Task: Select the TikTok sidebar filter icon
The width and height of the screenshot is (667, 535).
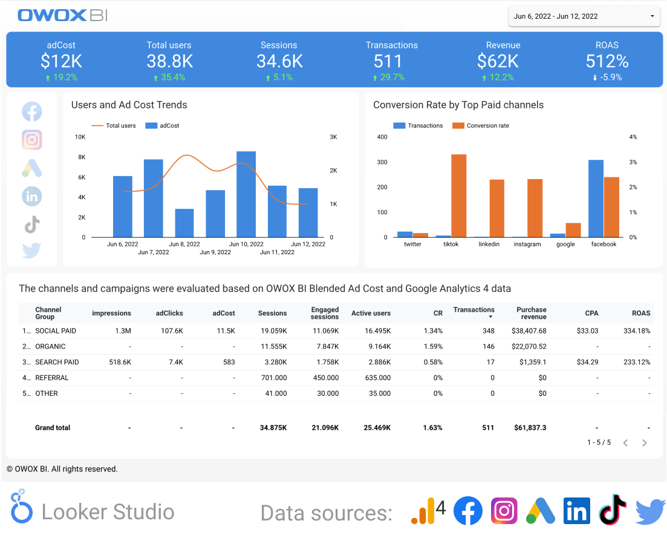Action: pyautogui.click(x=32, y=225)
